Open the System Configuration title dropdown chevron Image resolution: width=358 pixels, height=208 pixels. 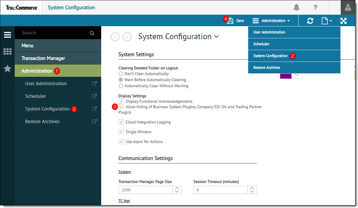click(x=216, y=37)
